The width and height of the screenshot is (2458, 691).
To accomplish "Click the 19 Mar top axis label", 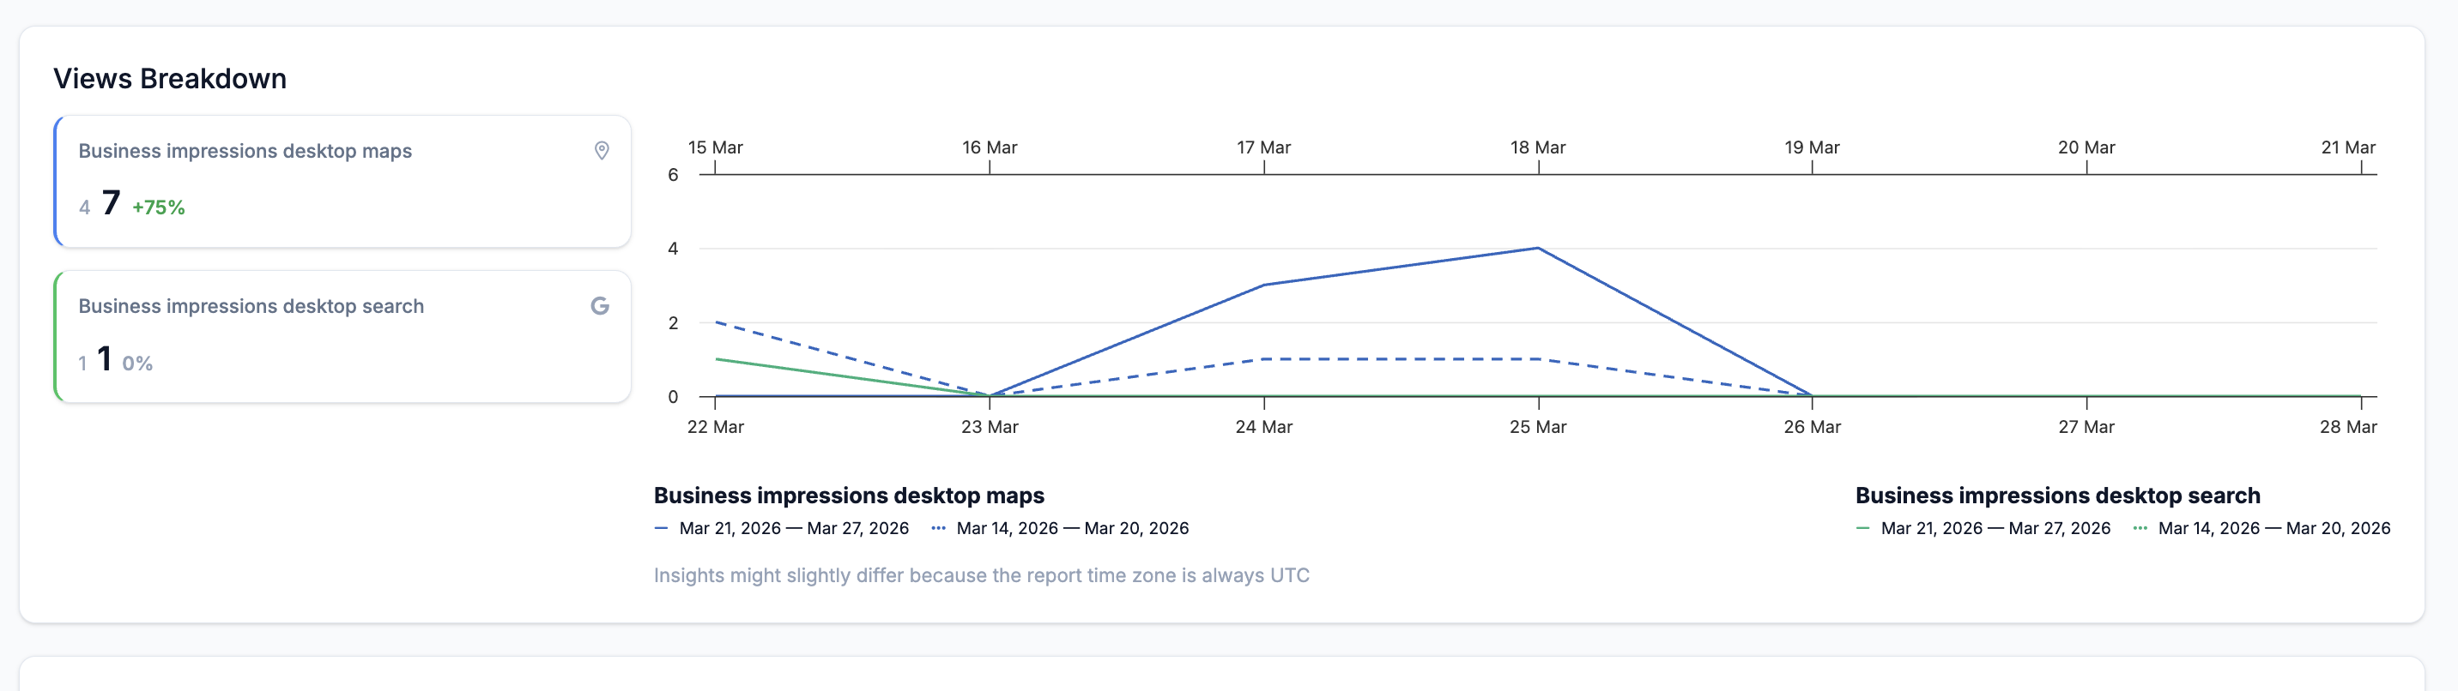I will pos(1811,147).
